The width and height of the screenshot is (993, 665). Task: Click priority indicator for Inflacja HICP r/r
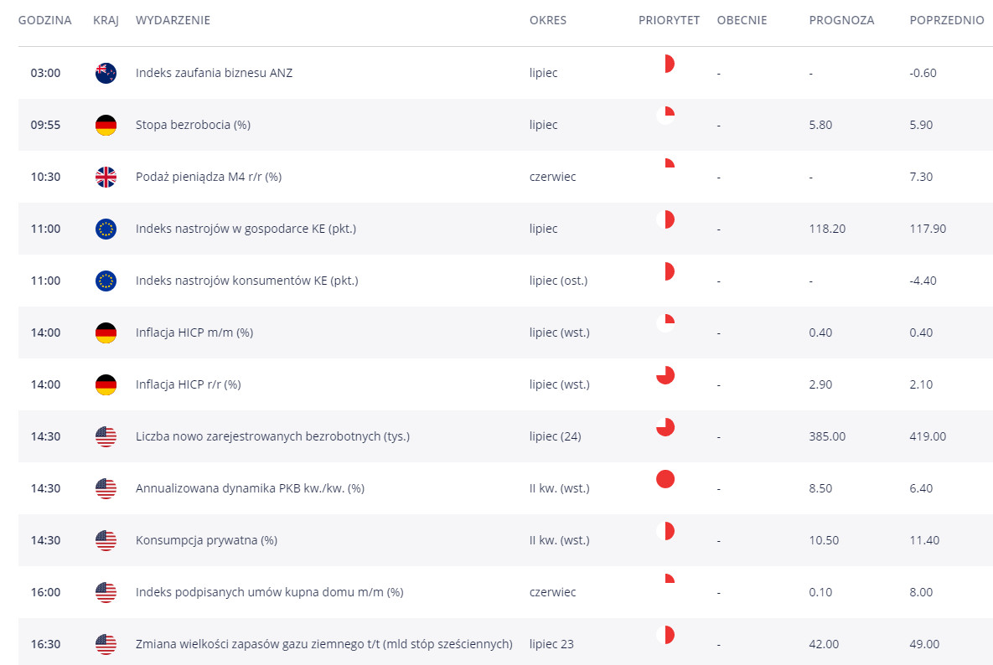click(x=665, y=375)
